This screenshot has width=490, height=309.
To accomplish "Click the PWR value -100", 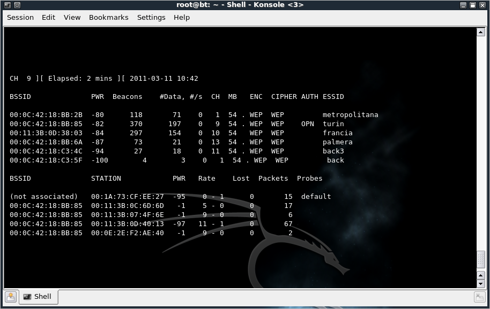I will 100,160.
